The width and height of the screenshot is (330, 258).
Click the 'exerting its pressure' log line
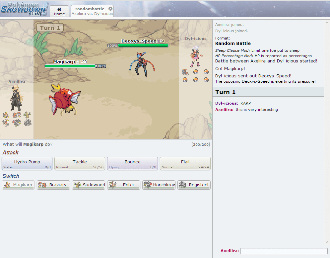pyautogui.click(x=265, y=81)
